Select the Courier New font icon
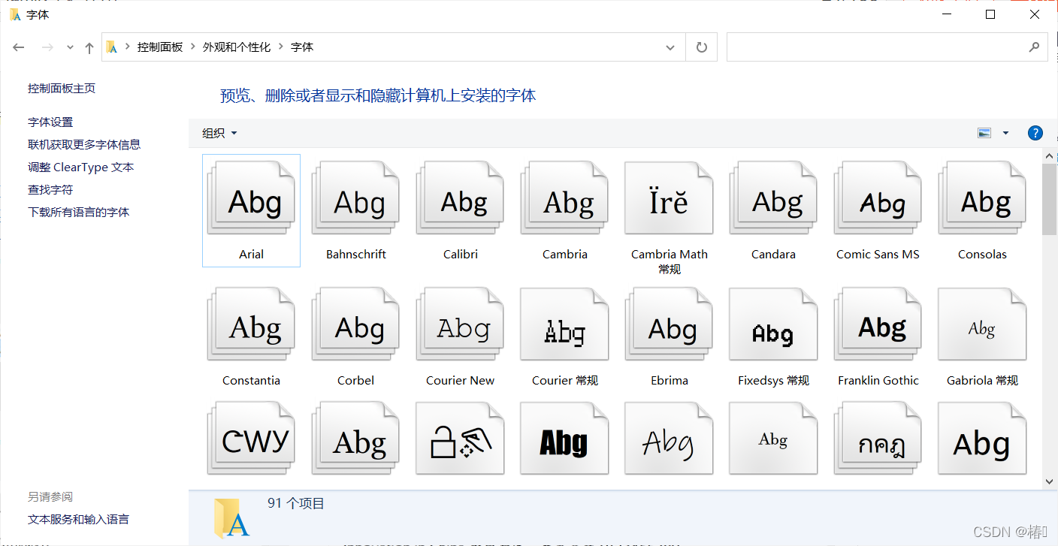The image size is (1058, 546). [460, 324]
